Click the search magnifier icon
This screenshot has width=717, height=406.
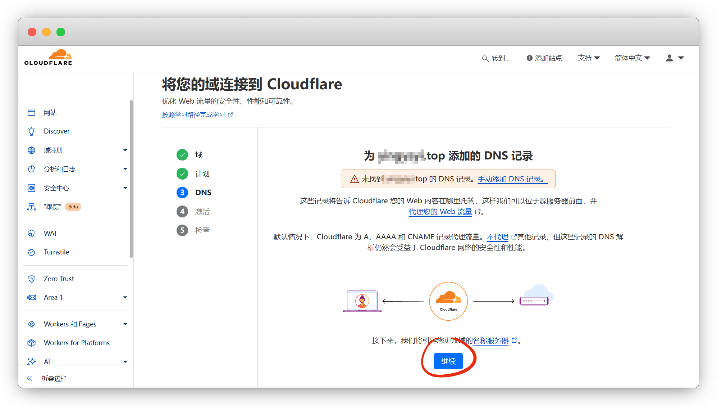[485, 58]
